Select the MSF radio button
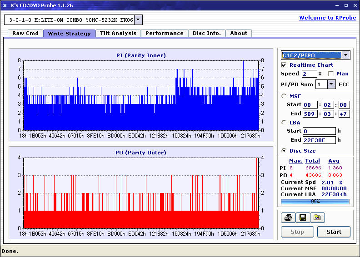360x257 pixels. tap(284, 96)
